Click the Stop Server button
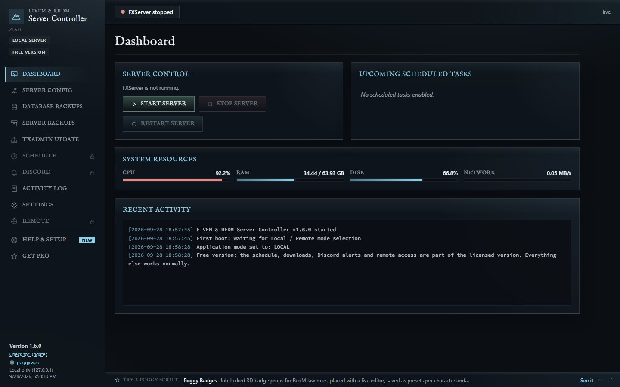620x387 pixels. 232,104
